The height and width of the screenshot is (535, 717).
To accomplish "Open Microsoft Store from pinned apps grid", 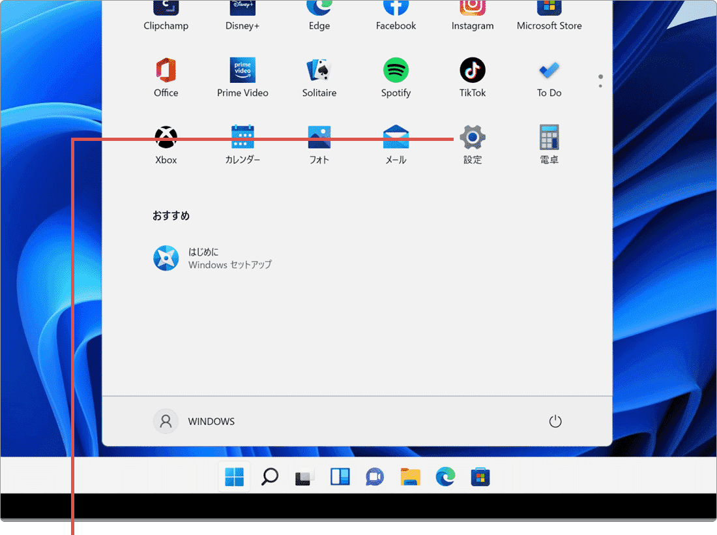I will pos(549,16).
